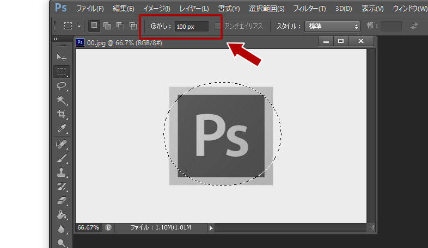Select the Eraser tool
This screenshot has height=248, width=428.
(x=62, y=201)
